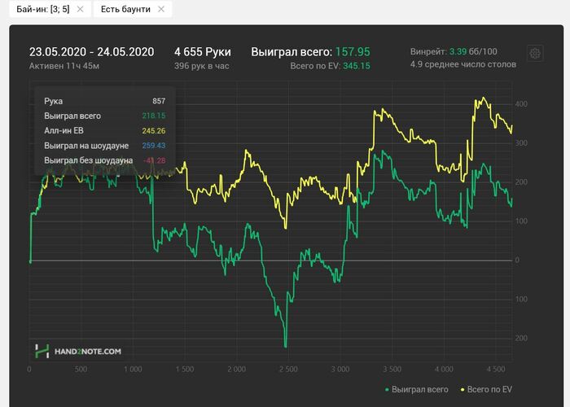The image size is (570, 407).
Task: Click the Выиграл всего: 157.95 total in header
Action: click(x=310, y=51)
